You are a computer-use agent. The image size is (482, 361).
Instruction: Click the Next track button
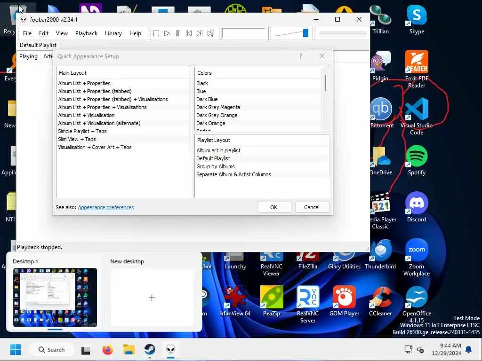[200, 33]
